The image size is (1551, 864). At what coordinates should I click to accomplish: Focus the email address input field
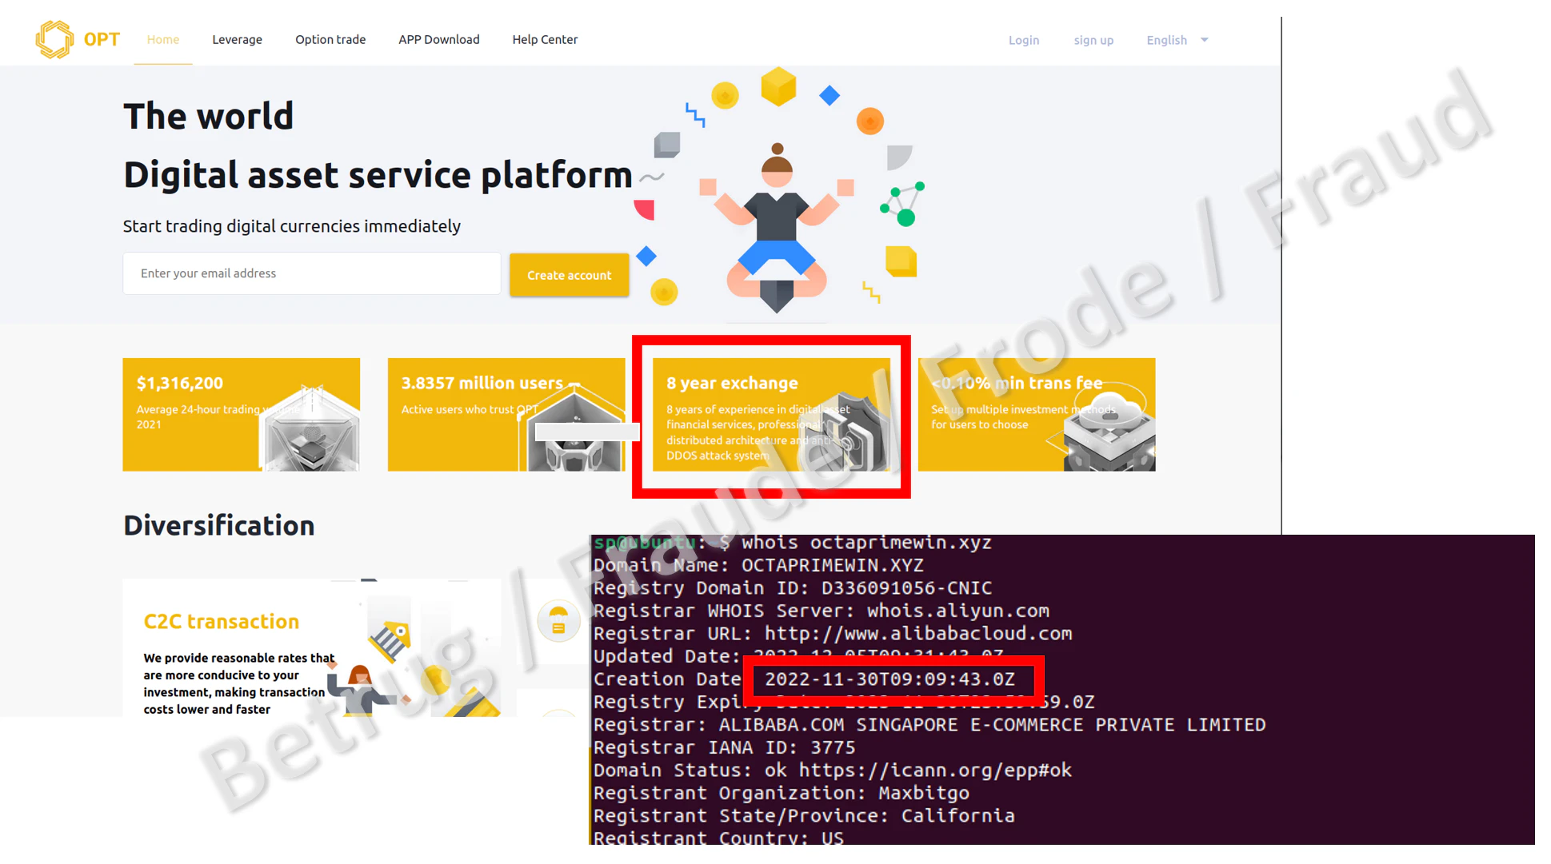pos(312,273)
